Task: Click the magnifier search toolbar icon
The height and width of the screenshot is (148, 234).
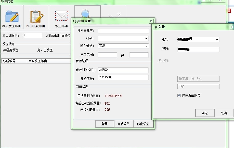Action: pyautogui.click(x=85, y=13)
